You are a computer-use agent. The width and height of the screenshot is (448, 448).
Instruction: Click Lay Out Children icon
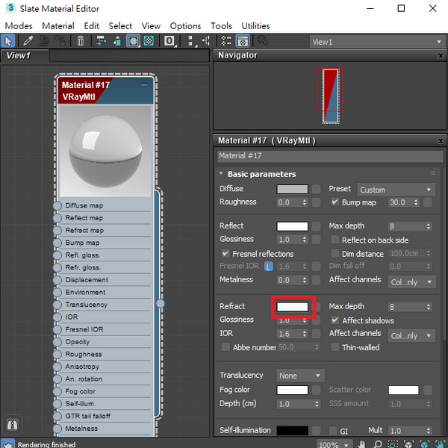(x=206, y=41)
